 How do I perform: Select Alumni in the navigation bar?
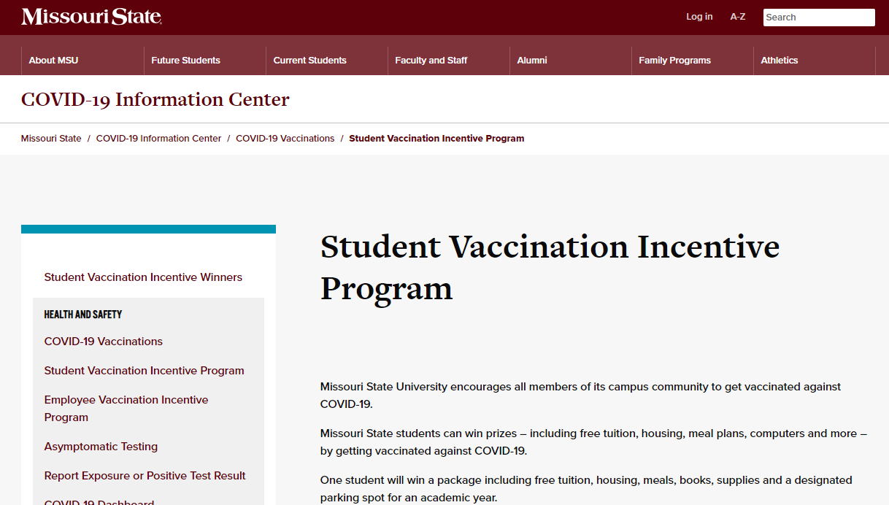(x=532, y=61)
